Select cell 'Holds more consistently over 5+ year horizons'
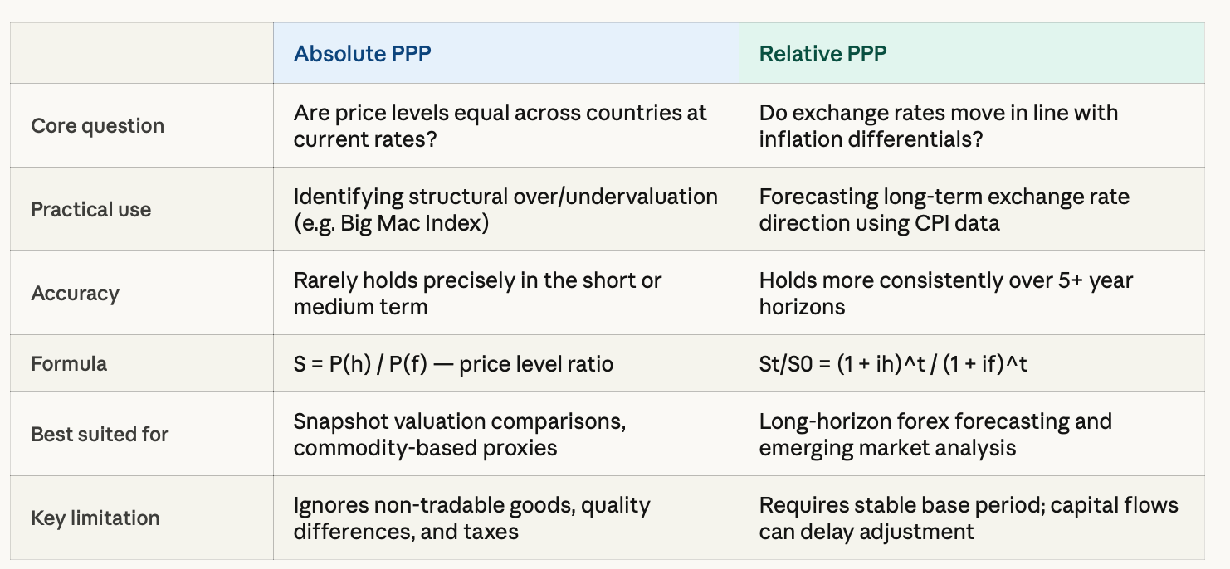Image resolution: width=1230 pixels, height=569 pixels. click(972, 293)
